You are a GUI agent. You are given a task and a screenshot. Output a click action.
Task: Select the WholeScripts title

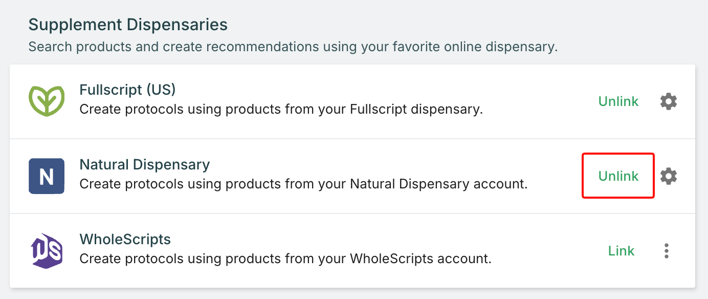pos(125,240)
